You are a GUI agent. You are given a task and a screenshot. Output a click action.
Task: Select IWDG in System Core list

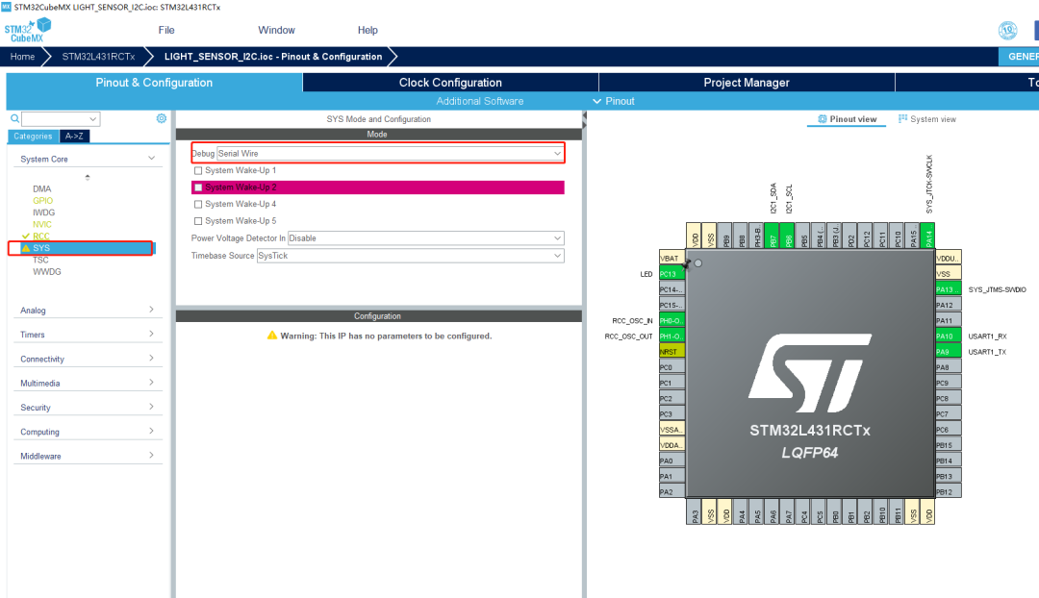[43, 212]
